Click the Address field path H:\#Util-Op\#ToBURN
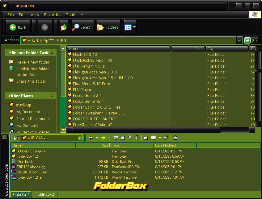Viewport: 262px width, 199px height. 128,40
